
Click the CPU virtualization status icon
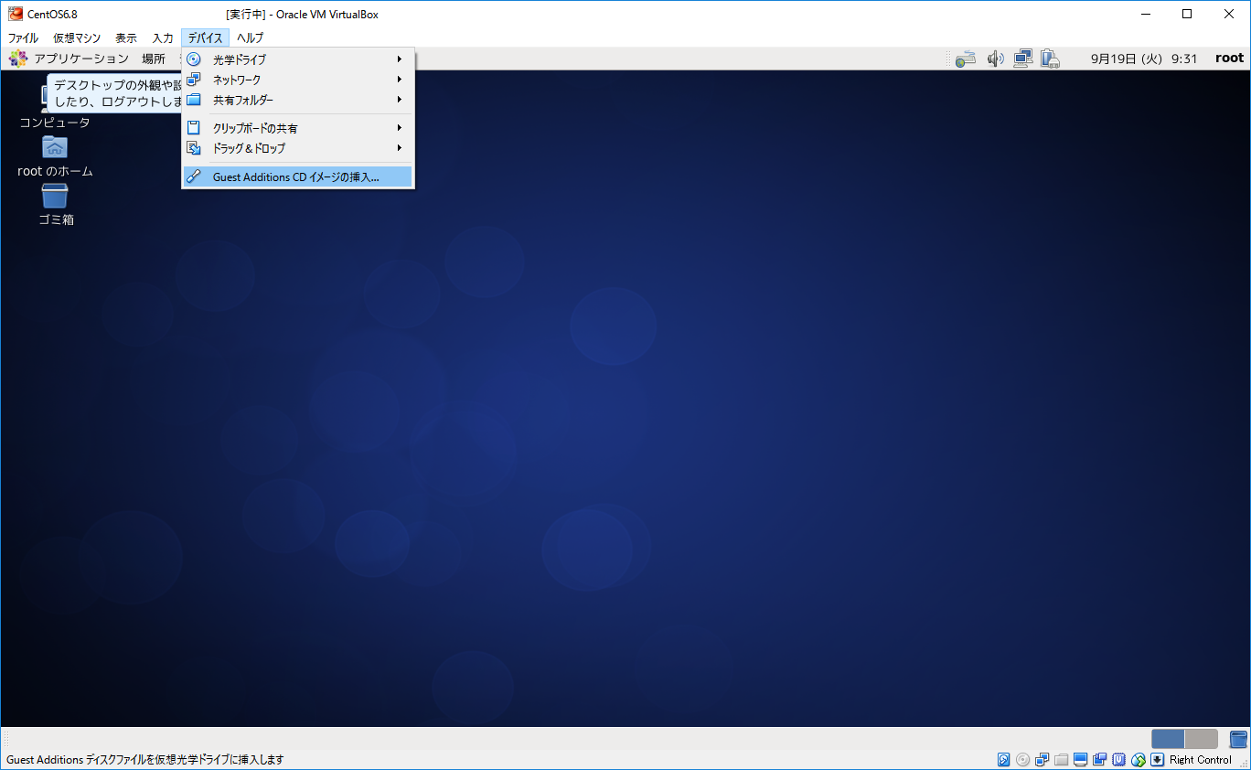pyautogui.click(x=1118, y=760)
